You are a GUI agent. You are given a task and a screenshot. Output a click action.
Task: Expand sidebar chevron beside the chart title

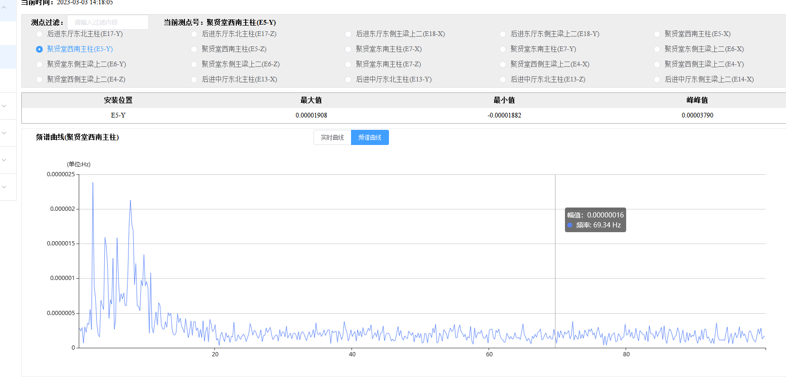(4, 133)
